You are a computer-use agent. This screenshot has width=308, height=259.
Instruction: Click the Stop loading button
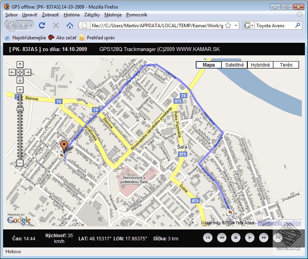pos(56,25)
